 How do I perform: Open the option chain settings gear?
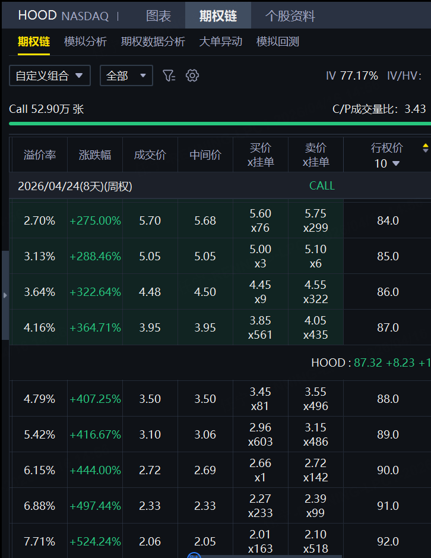coord(192,75)
